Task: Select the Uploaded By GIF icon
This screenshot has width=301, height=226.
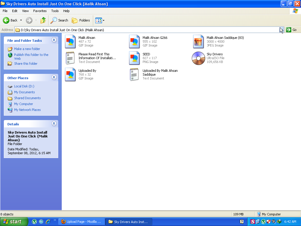Action: point(70,74)
